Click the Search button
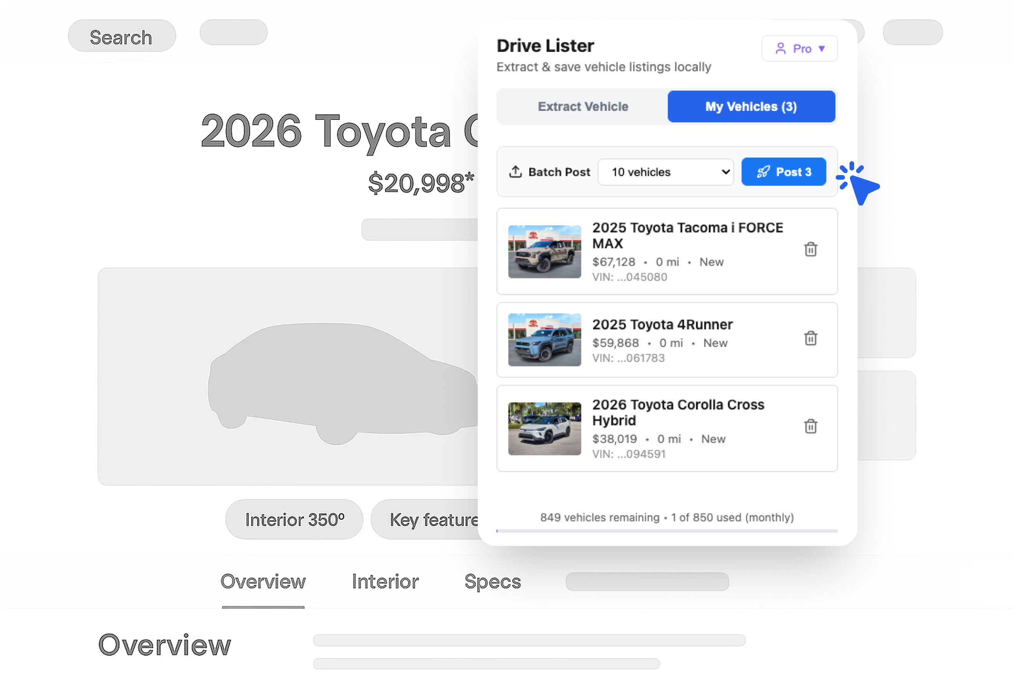 121,36
